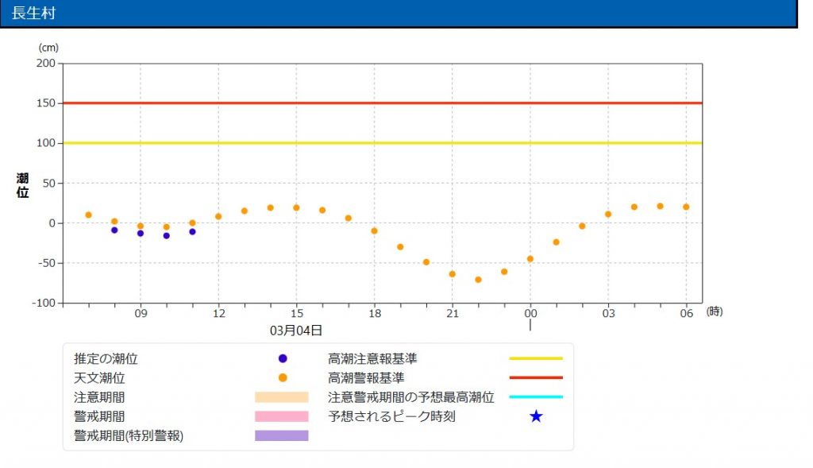Click the orange tide point at 21 hours

(x=452, y=274)
